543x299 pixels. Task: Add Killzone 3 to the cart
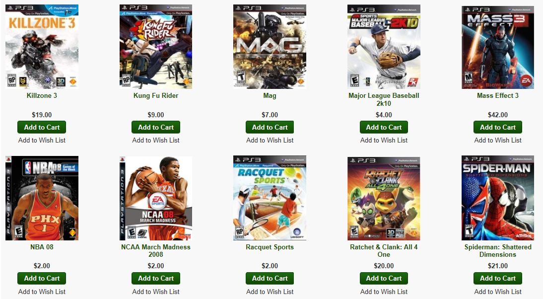pyautogui.click(x=42, y=127)
